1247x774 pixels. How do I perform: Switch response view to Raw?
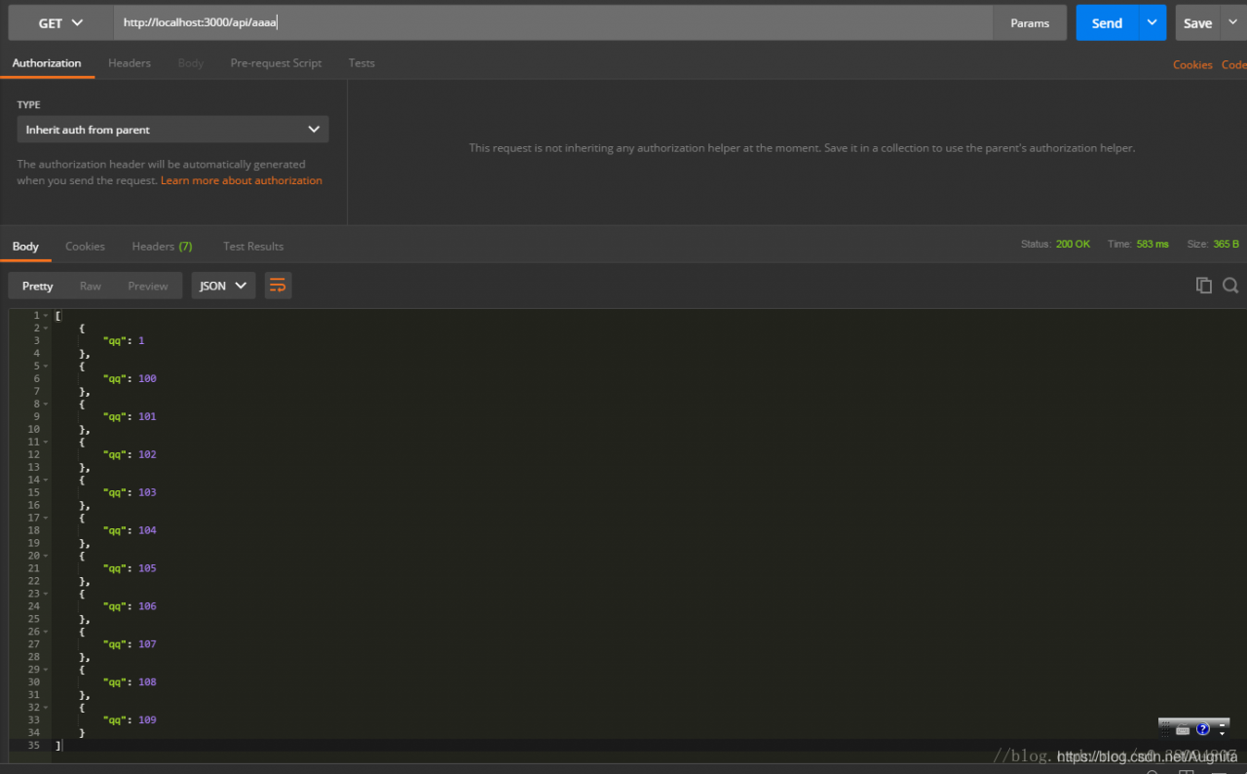point(91,286)
